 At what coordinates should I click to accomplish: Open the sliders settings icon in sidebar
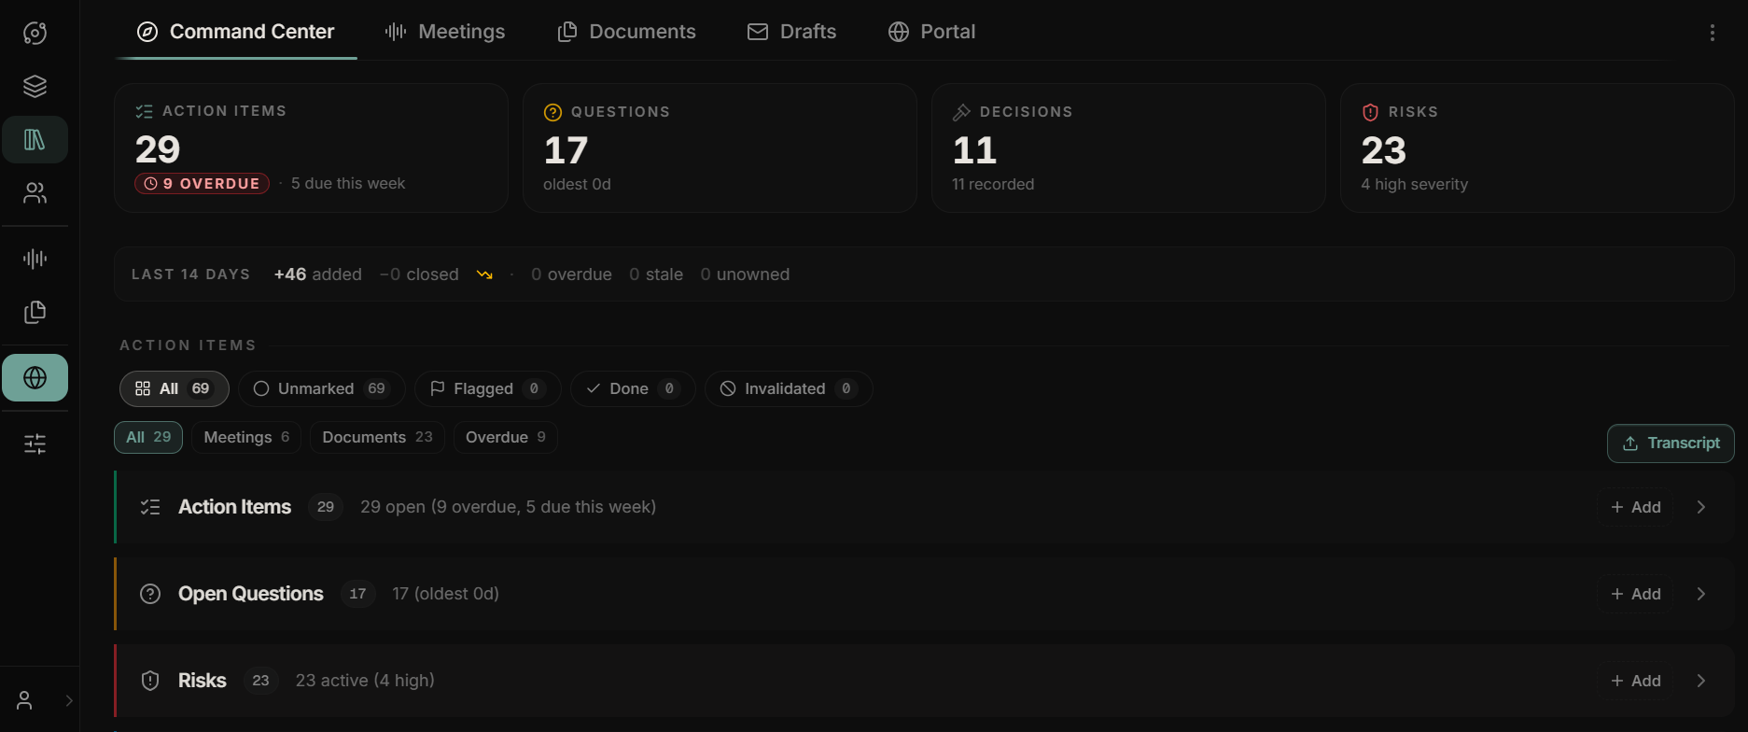click(35, 443)
